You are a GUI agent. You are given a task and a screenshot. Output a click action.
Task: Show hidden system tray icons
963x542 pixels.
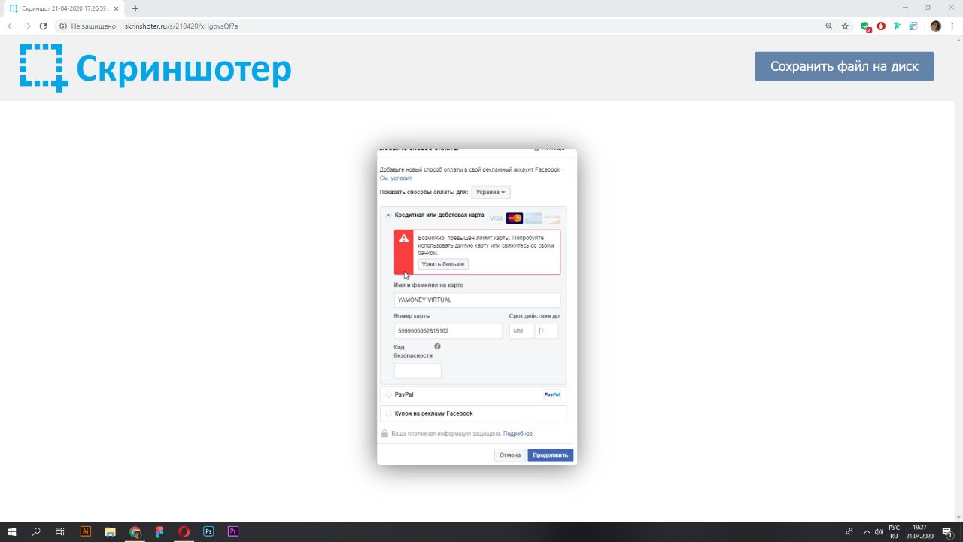tap(867, 531)
